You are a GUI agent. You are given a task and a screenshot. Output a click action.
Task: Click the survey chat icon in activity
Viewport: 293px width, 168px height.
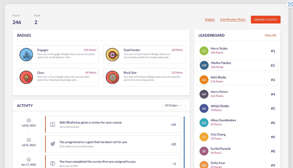[53, 163]
